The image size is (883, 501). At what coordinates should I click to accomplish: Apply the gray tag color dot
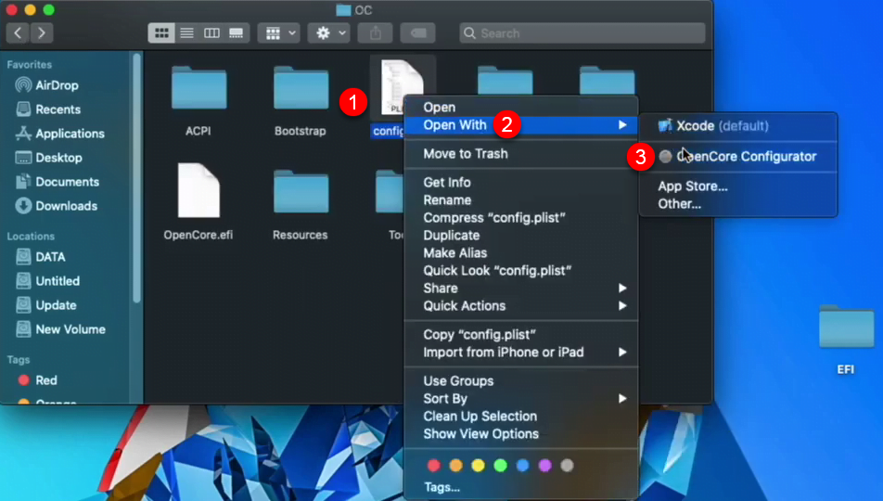pyautogui.click(x=567, y=466)
